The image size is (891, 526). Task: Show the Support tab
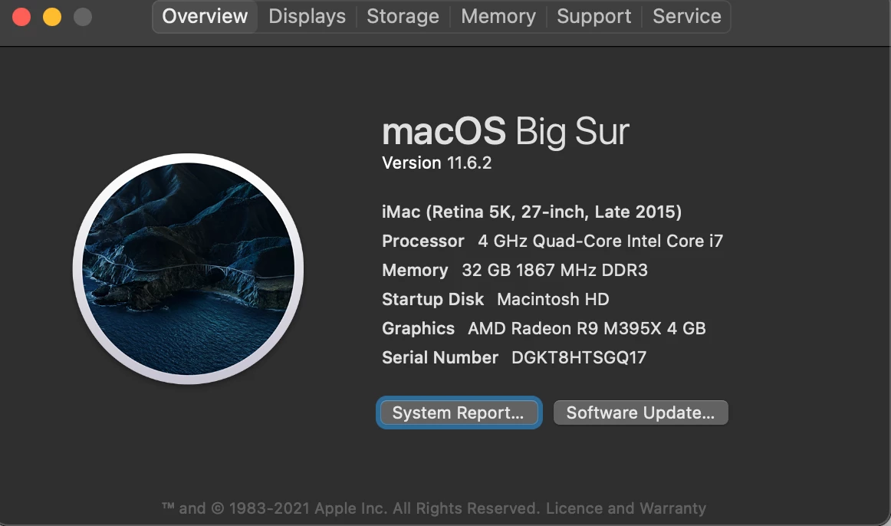click(x=593, y=16)
